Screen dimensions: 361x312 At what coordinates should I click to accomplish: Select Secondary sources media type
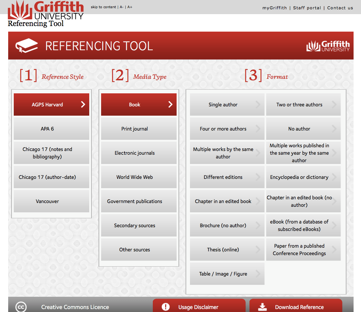139,225
